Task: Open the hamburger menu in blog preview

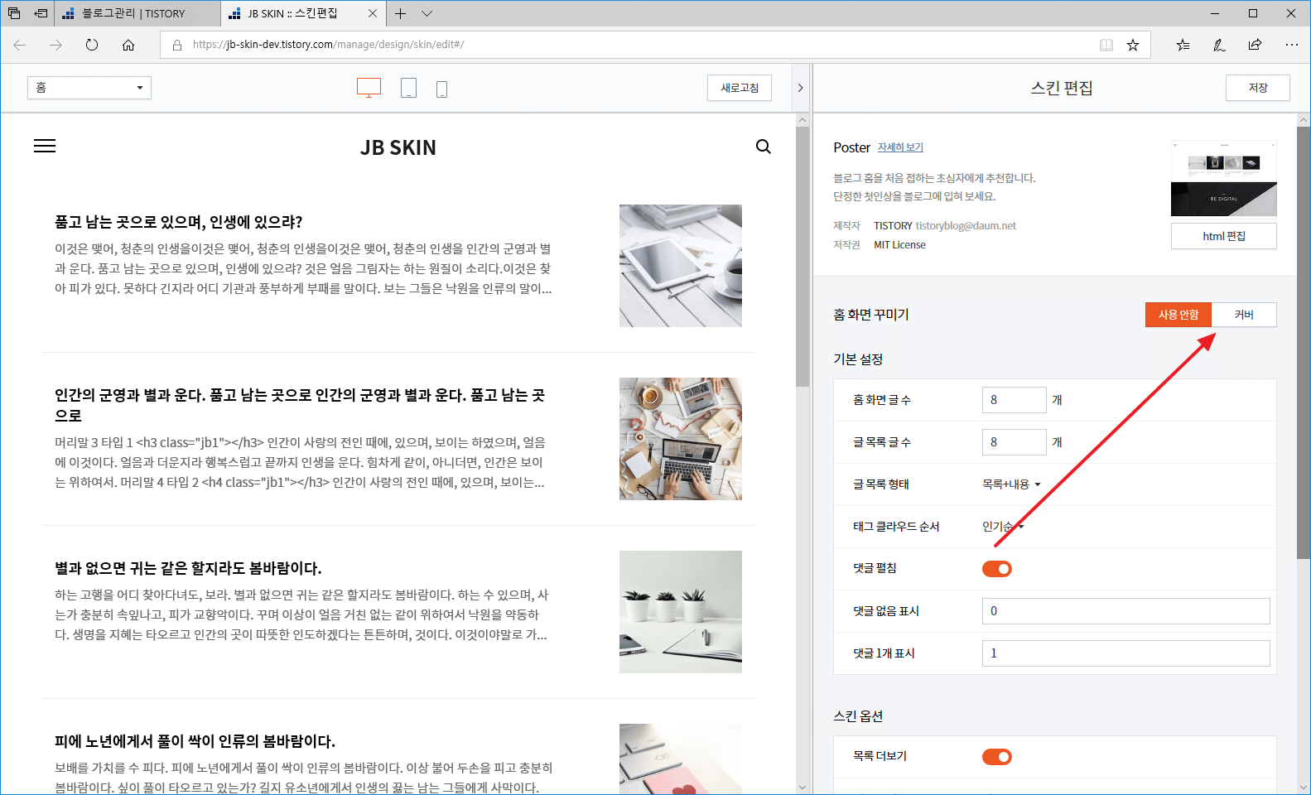Action: 45,146
